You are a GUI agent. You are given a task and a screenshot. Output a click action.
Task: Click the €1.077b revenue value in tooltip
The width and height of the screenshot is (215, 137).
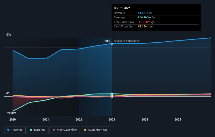pos(143,13)
